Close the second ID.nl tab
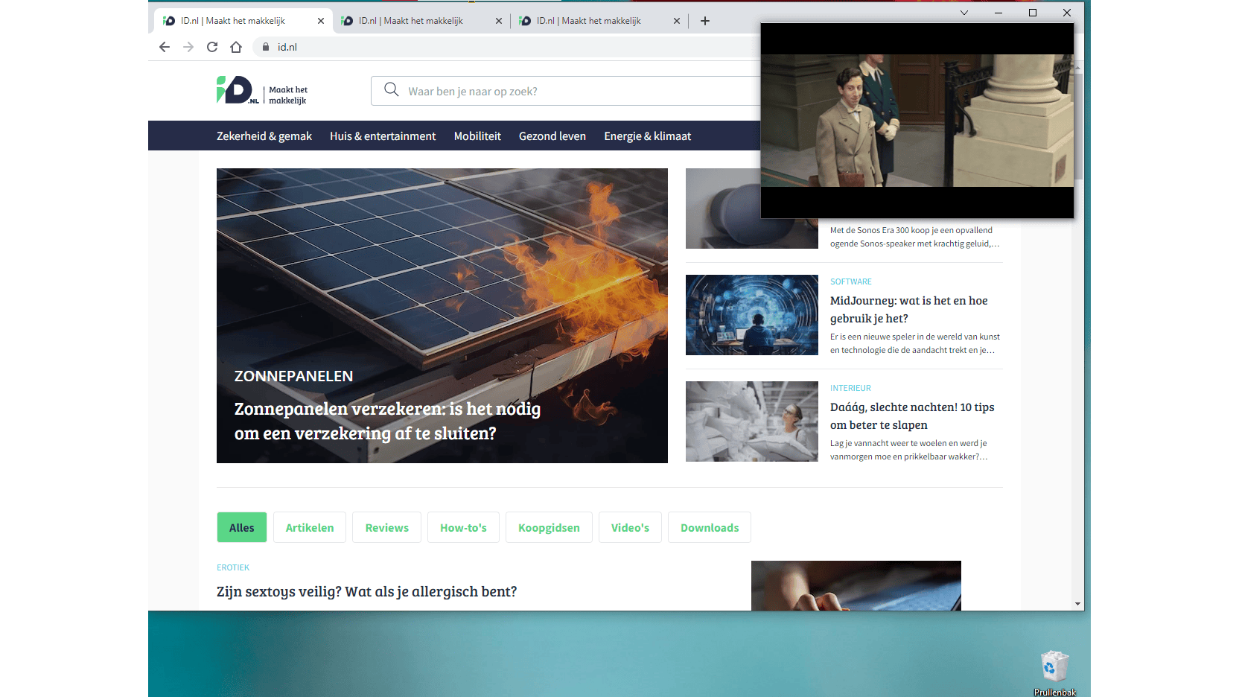1239x697 pixels. (499, 21)
